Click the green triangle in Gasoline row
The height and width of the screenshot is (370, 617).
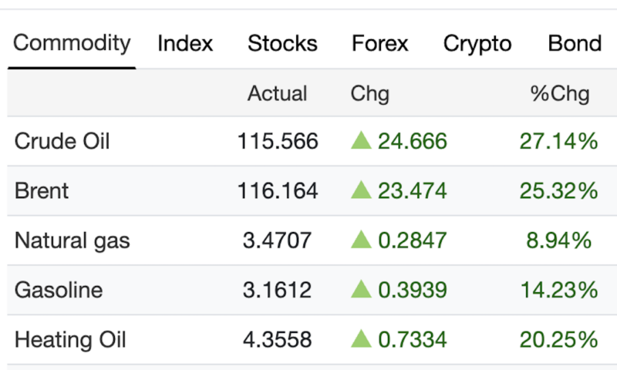[361, 290]
